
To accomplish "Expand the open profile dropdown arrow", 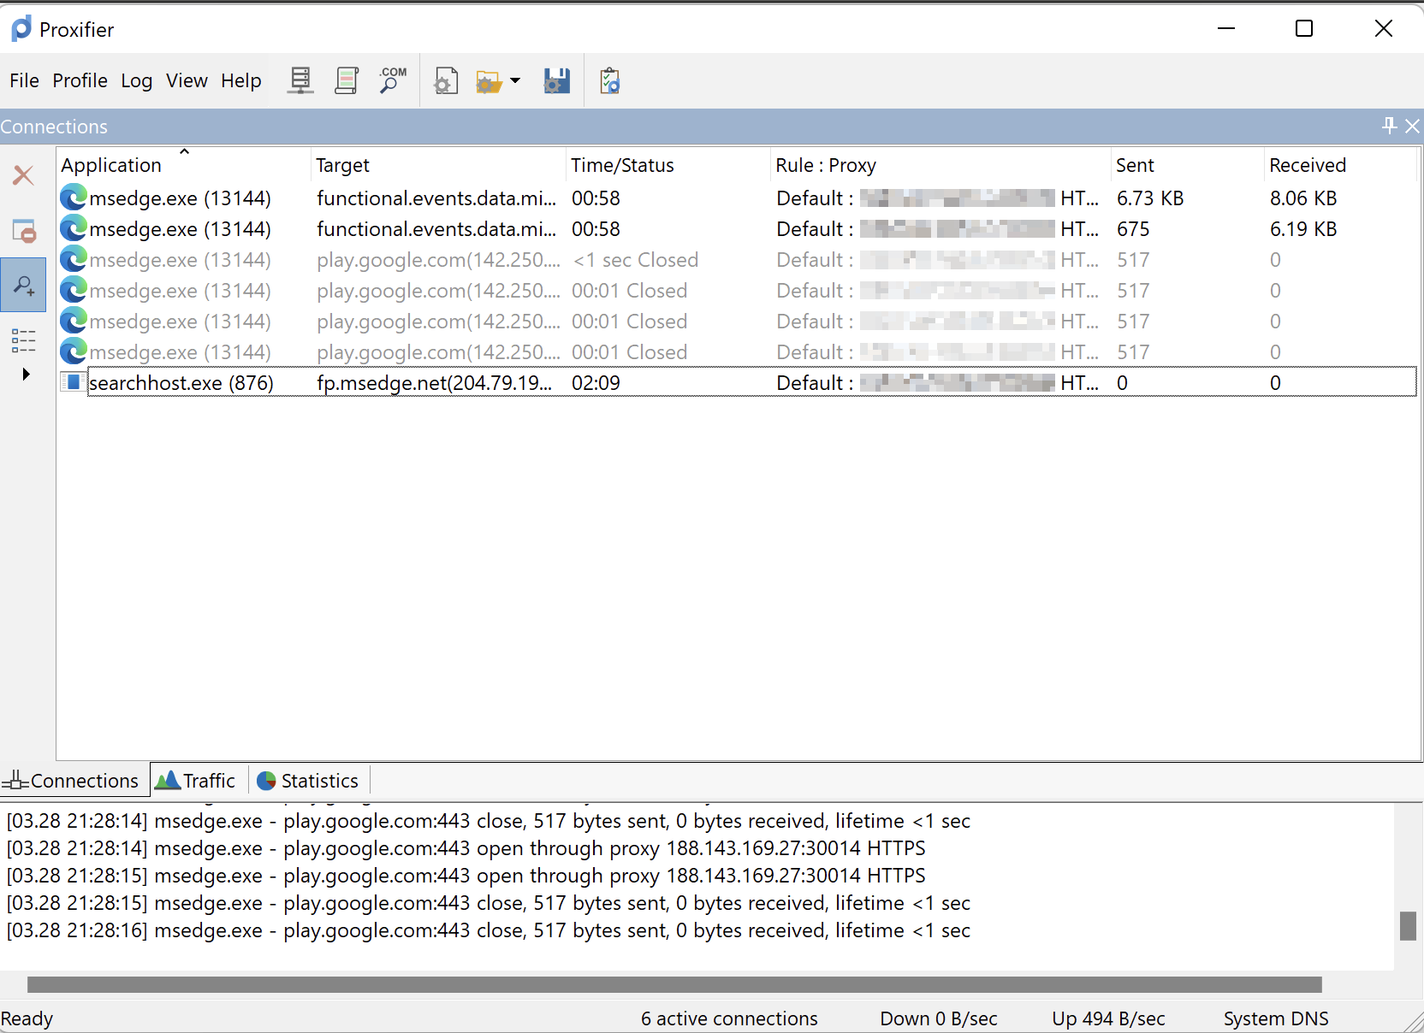I will (x=515, y=81).
